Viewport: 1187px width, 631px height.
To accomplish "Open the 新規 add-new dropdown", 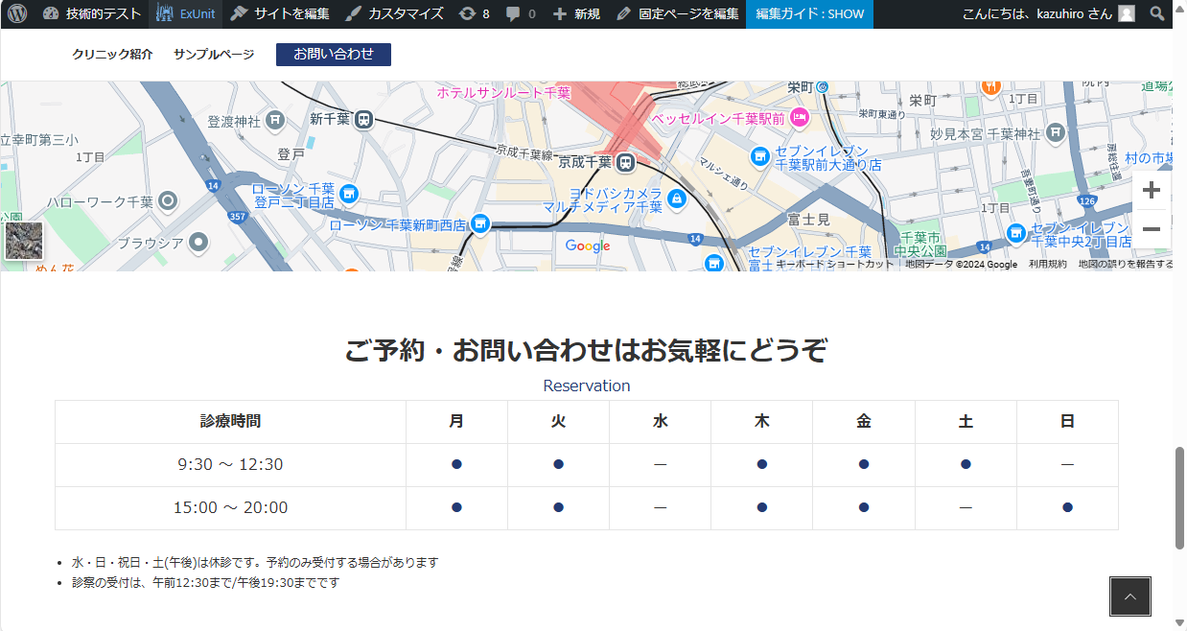I will click(576, 13).
